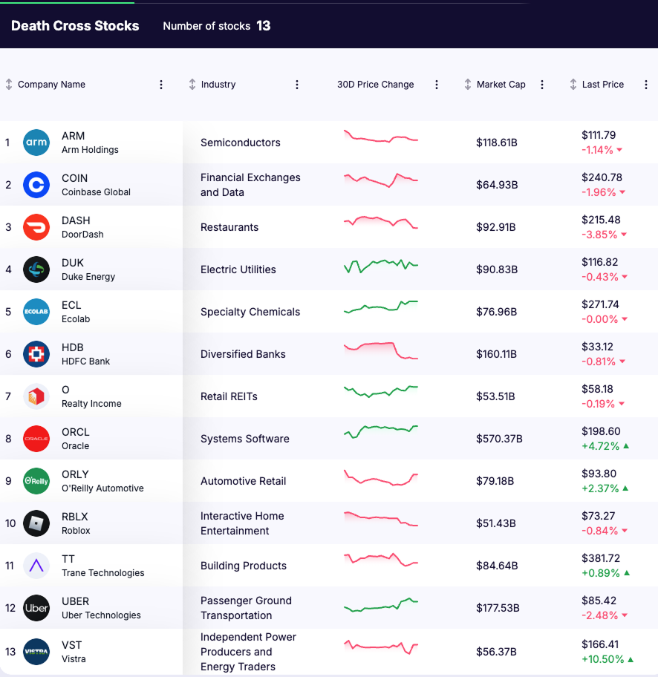Screen dimensions: 658x677
Task: Select the Coinbase Global logo icon
Action: tap(37, 185)
